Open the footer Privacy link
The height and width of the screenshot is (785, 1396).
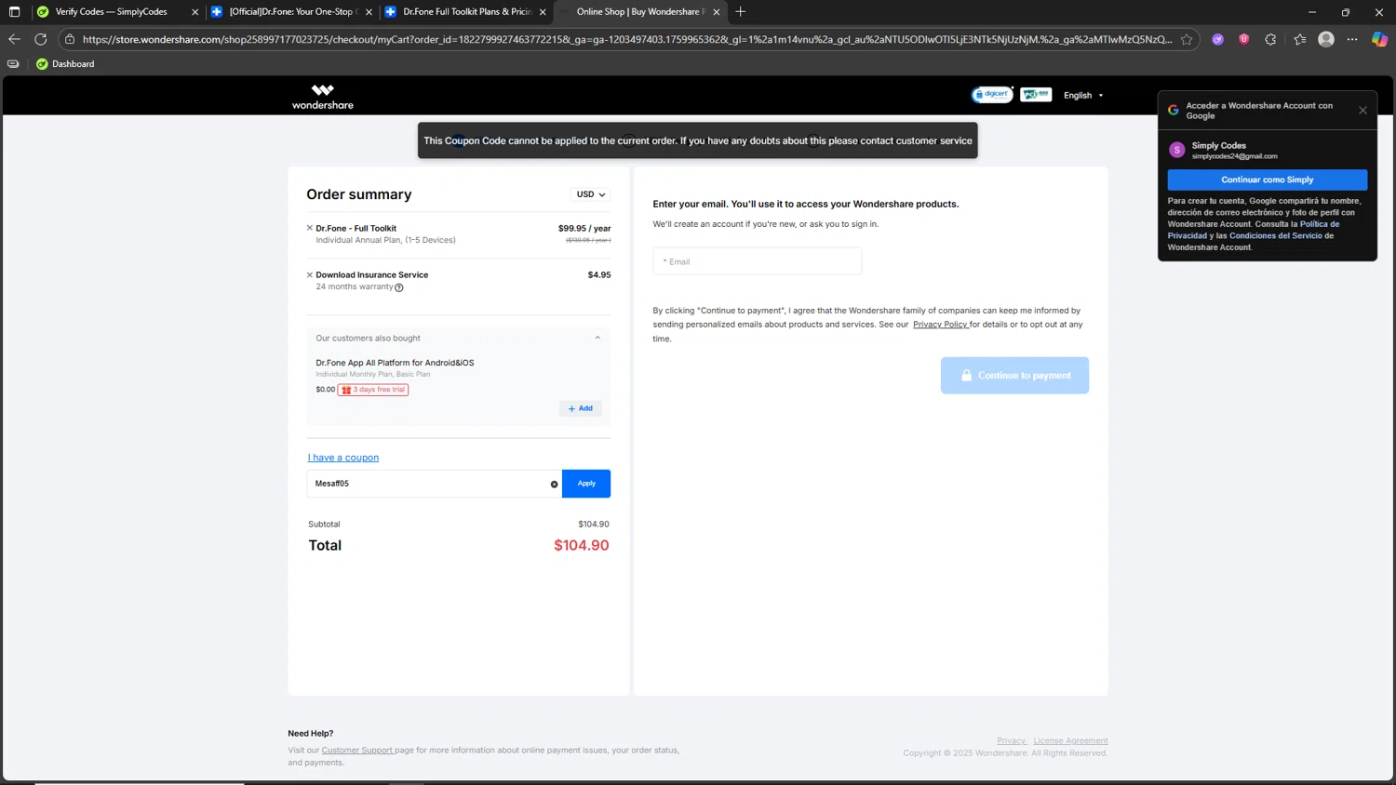[x=1011, y=741]
